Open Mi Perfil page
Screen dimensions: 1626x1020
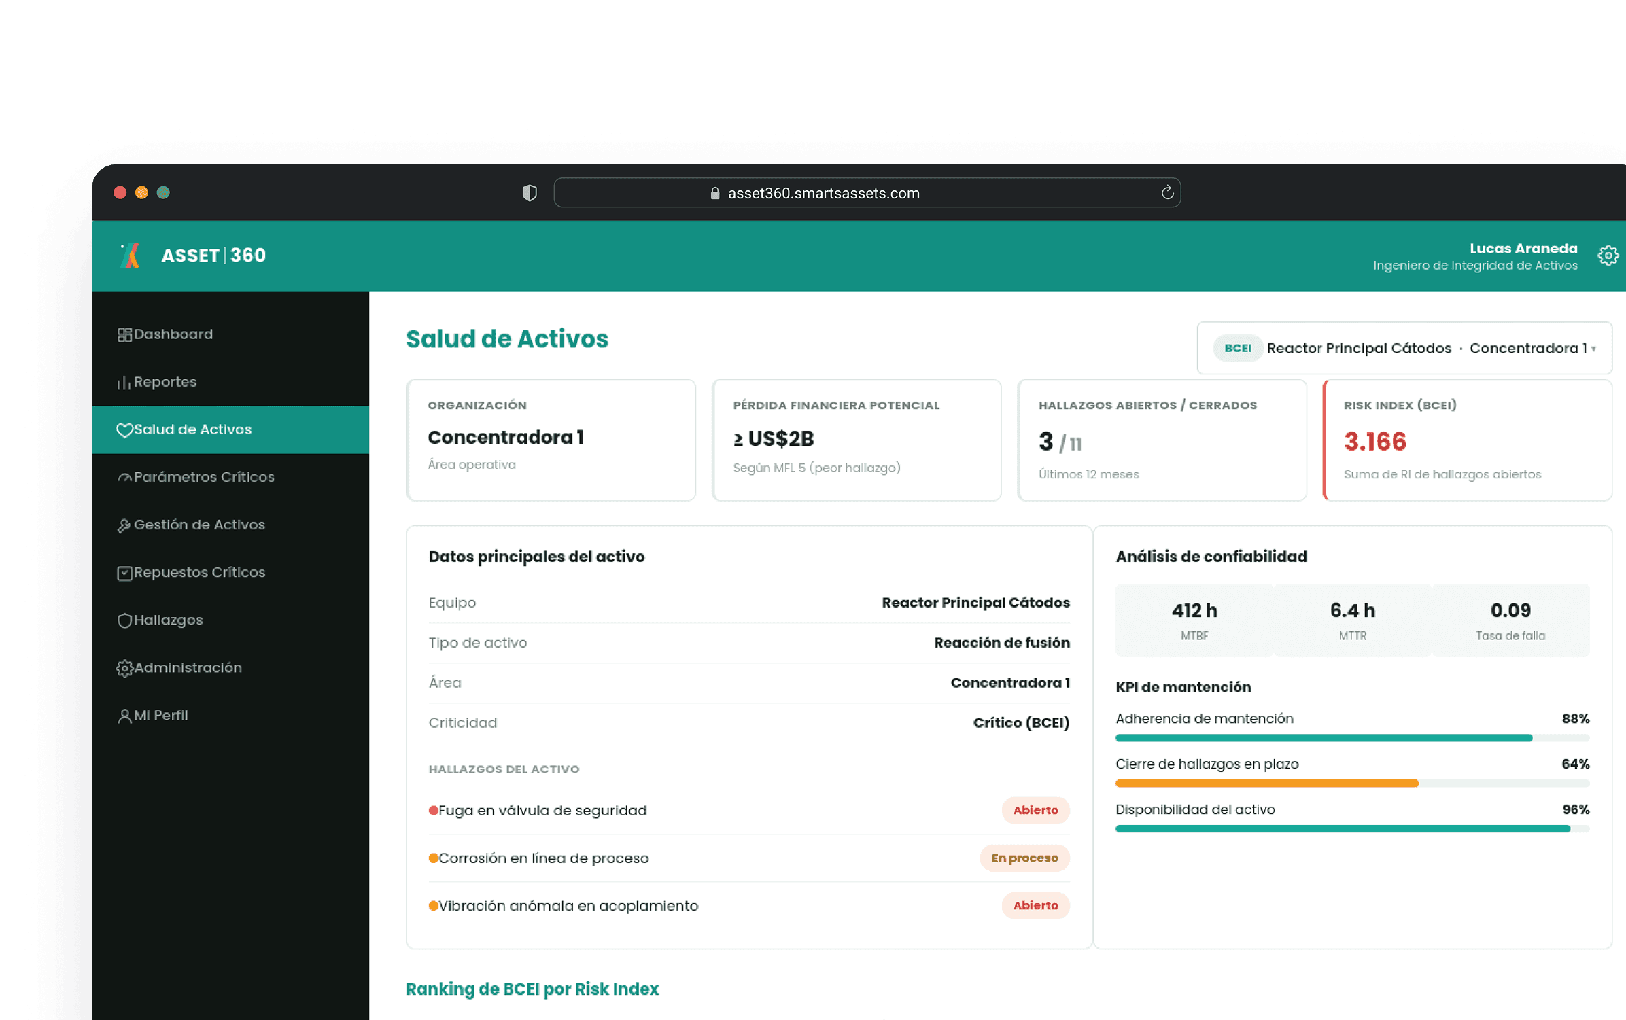230,715
